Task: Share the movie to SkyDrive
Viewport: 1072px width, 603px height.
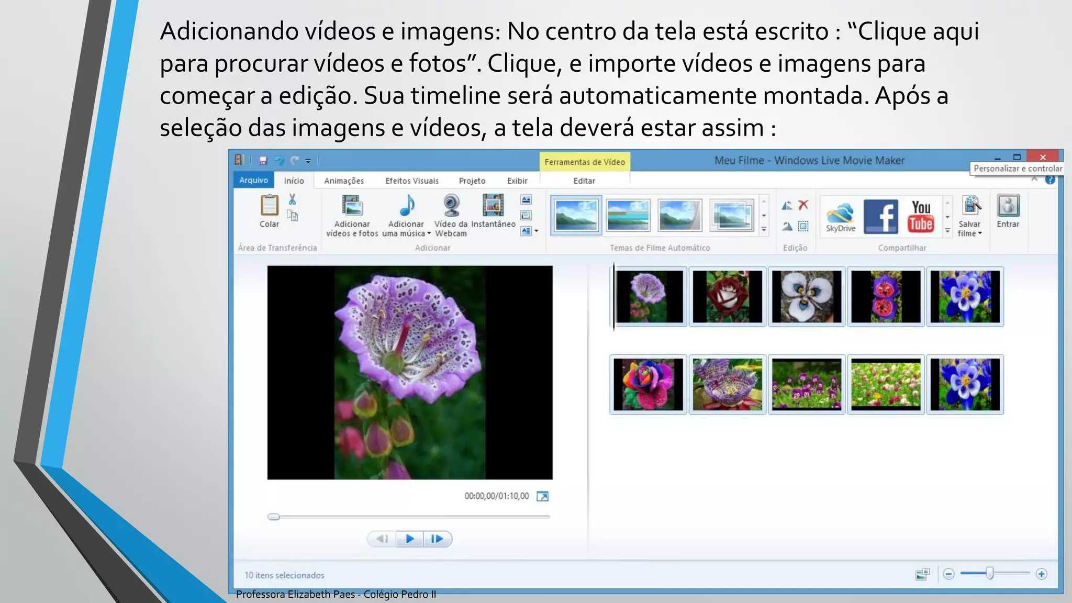Action: click(841, 217)
